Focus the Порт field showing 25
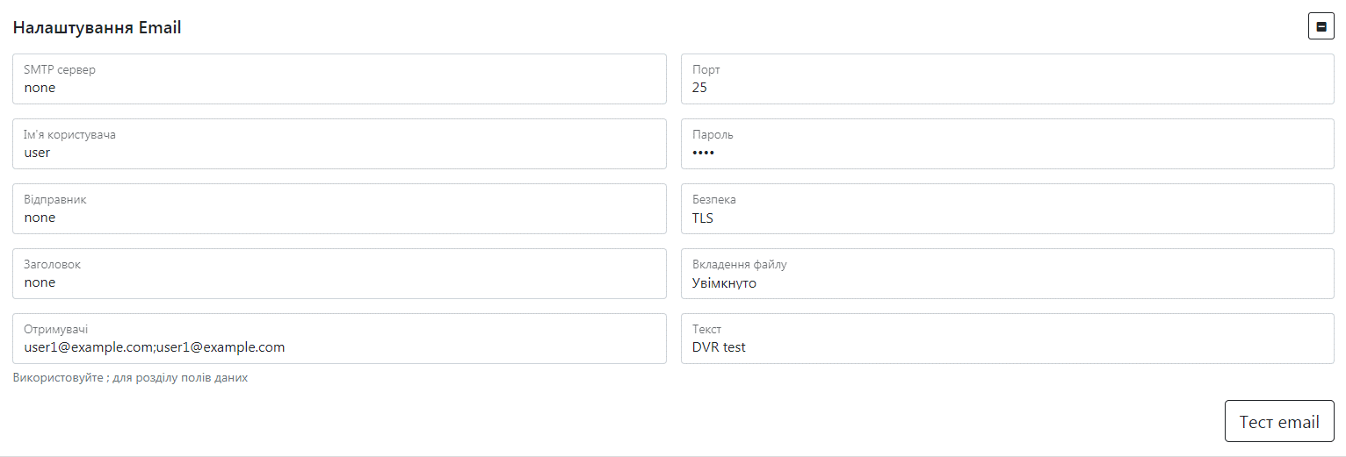1346x457 pixels. coord(1007,88)
